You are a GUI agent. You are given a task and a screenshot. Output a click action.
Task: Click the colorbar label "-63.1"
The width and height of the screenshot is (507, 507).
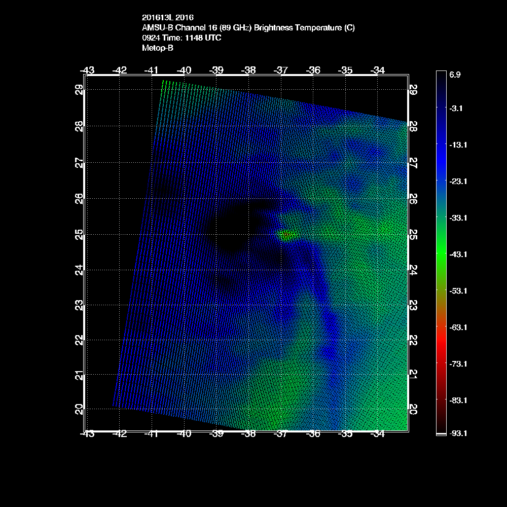[x=458, y=328]
